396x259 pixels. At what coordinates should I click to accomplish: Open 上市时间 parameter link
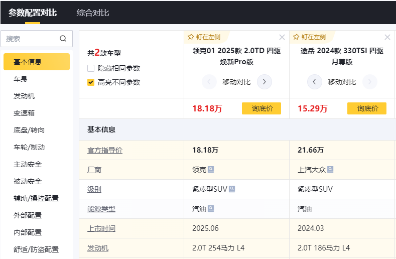click(x=101, y=228)
